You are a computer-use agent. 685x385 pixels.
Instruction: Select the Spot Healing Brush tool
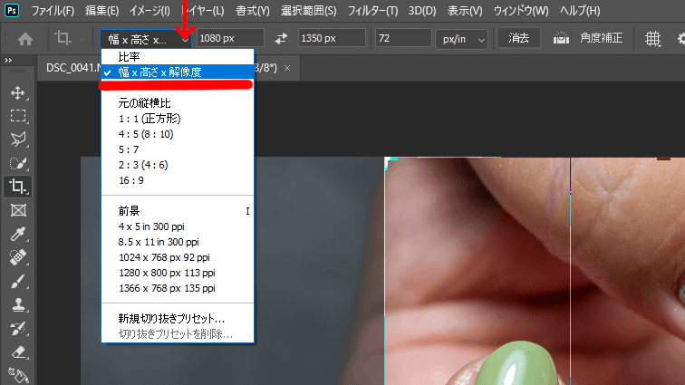tap(18, 257)
